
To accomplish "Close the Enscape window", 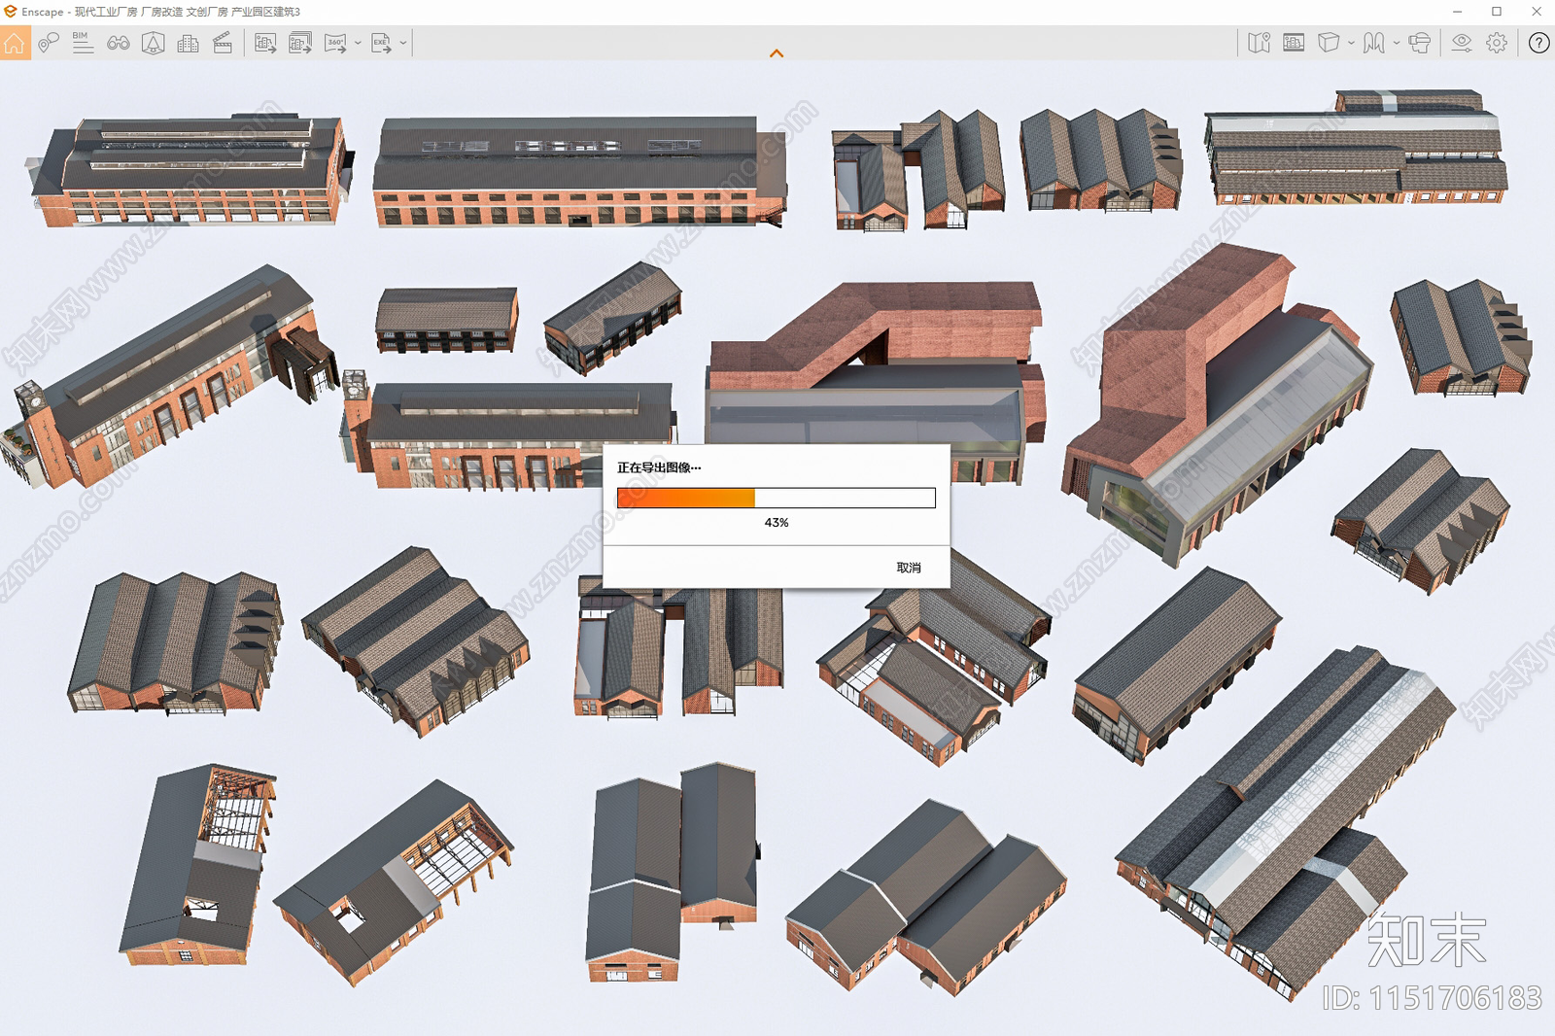I will coord(1537,12).
